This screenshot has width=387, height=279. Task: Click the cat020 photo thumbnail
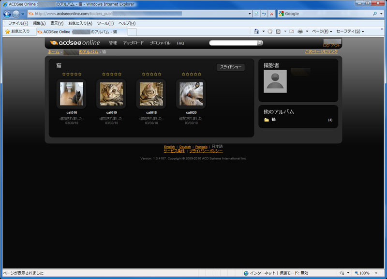pos(191,93)
